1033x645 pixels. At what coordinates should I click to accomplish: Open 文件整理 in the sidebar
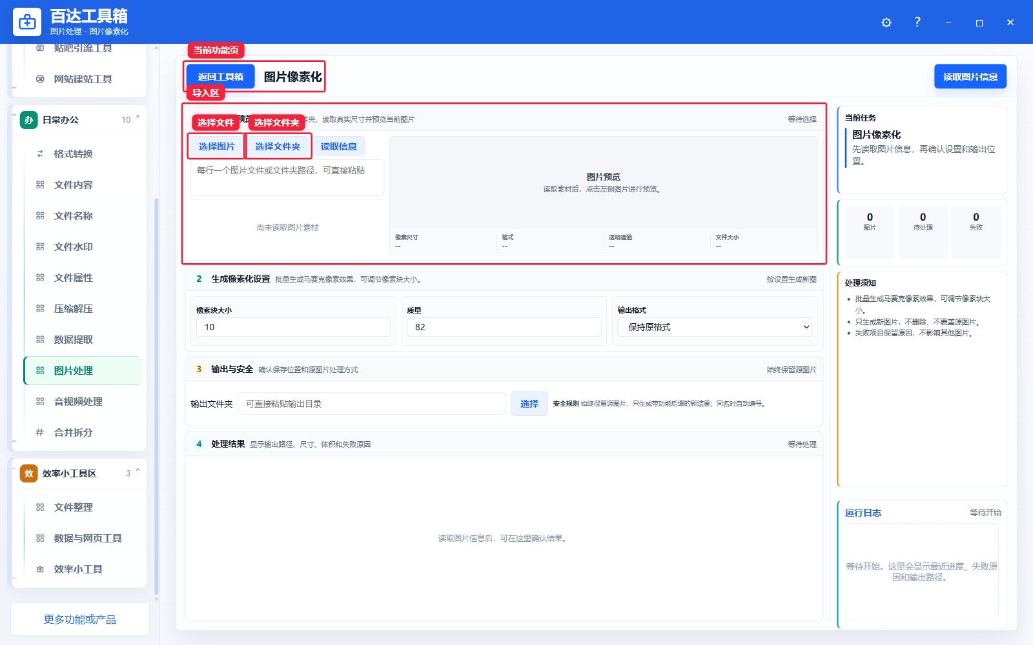tap(83, 507)
